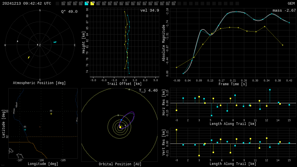
Task: Click the vel 34.9 readout
Action: click(x=149, y=10)
